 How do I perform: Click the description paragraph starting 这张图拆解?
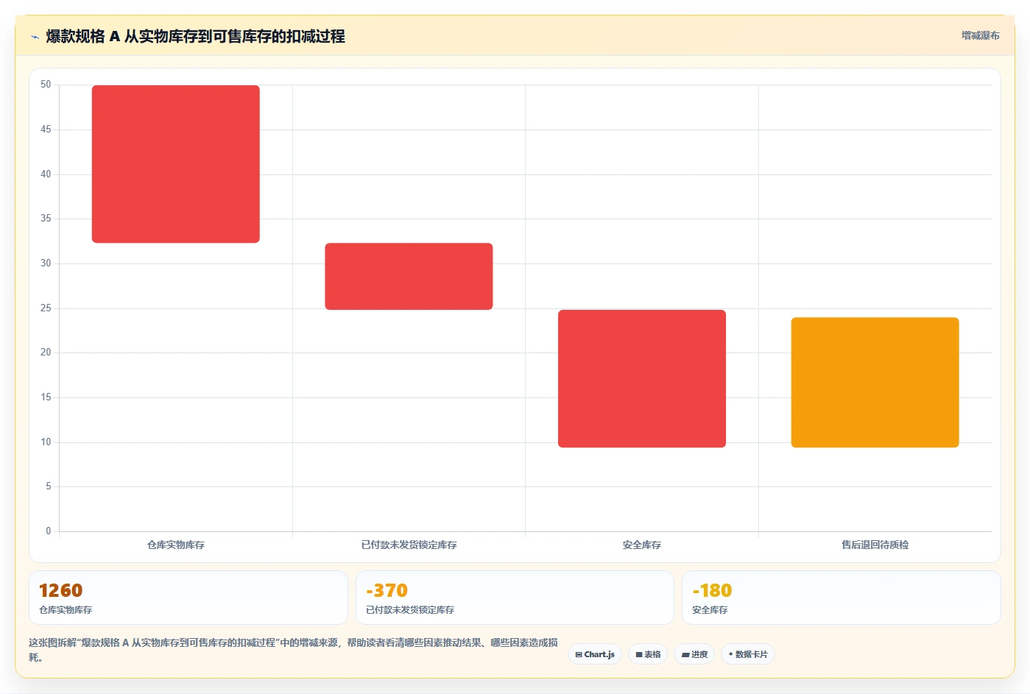pos(293,649)
